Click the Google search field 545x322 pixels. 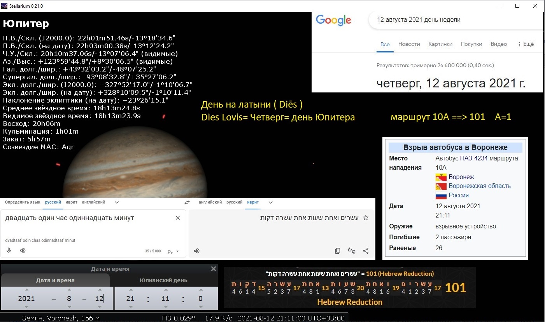tap(456, 20)
